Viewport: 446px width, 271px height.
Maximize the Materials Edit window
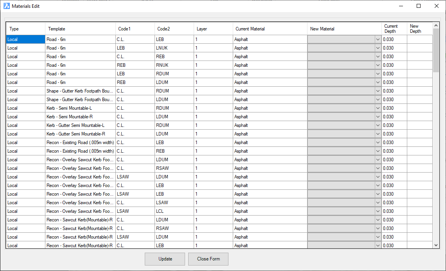tap(419, 6)
